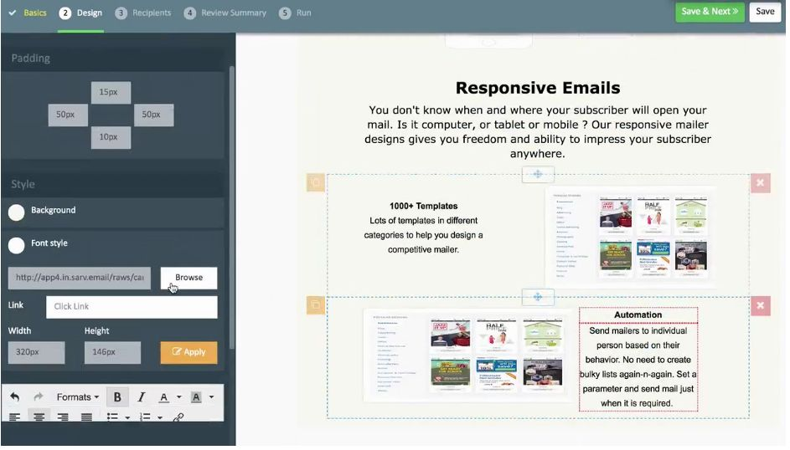Screen dimensions: 790x450
Task: Focus the Click Link input field
Action: pos(132,307)
